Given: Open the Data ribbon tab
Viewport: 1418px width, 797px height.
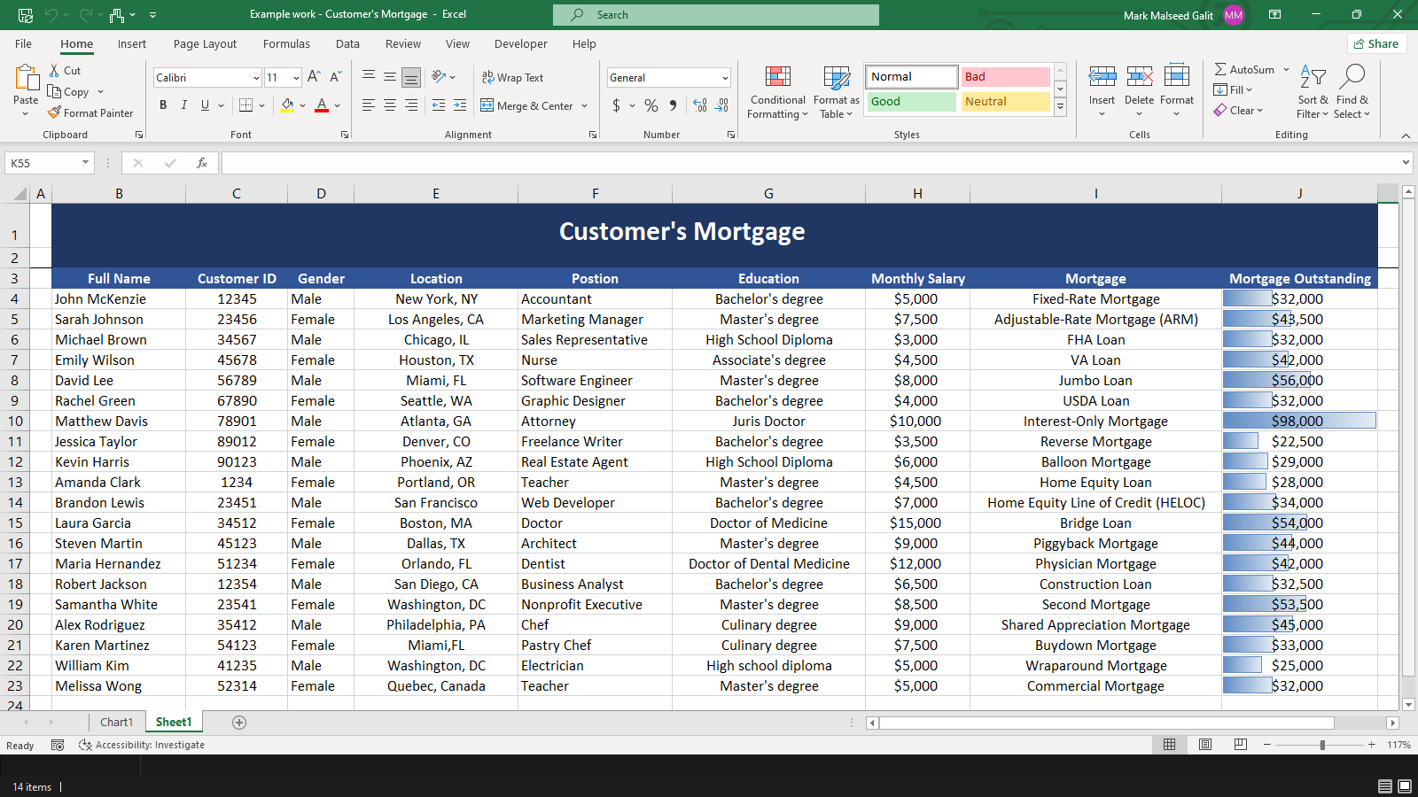Looking at the screenshot, I should click(x=347, y=44).
